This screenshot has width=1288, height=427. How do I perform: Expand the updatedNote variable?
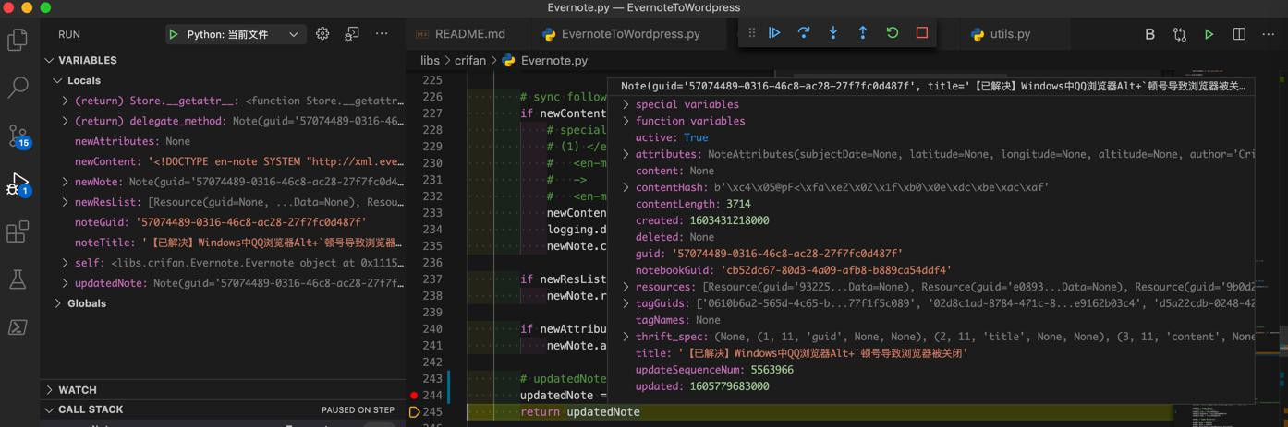click(65, 283)
